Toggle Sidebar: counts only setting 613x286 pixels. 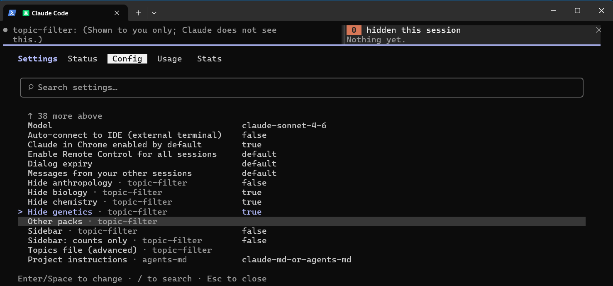click(x=302, y=240)
